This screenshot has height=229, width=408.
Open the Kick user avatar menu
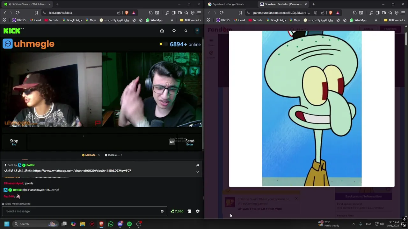(x=197, y=31)
